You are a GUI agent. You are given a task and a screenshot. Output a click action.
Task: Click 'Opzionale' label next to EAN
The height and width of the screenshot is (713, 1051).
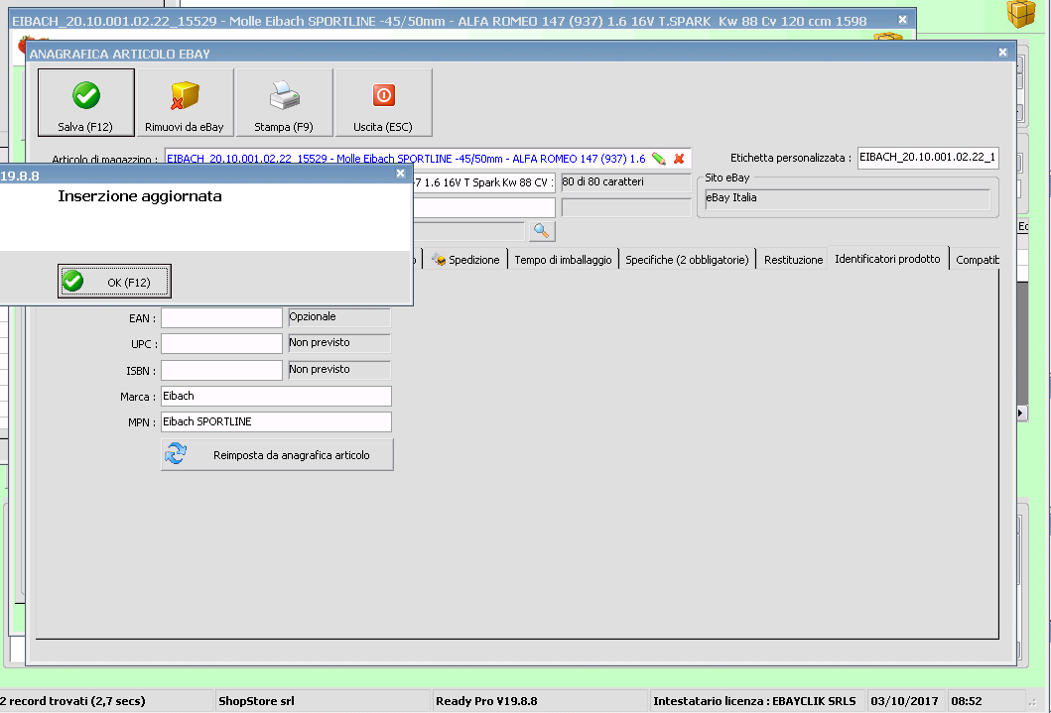339,317
